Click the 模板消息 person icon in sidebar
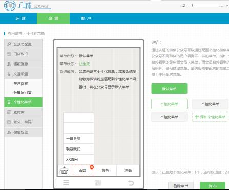The image size is (229, 190). click(9, 64)
